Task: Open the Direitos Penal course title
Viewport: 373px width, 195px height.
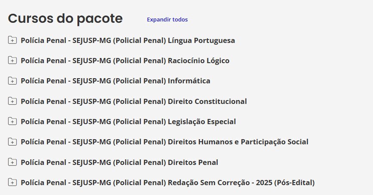Action: [x=119, y=162]
